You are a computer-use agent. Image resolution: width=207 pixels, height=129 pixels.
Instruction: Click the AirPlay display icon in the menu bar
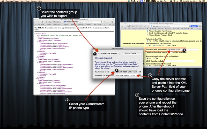(x=161, y=1)
